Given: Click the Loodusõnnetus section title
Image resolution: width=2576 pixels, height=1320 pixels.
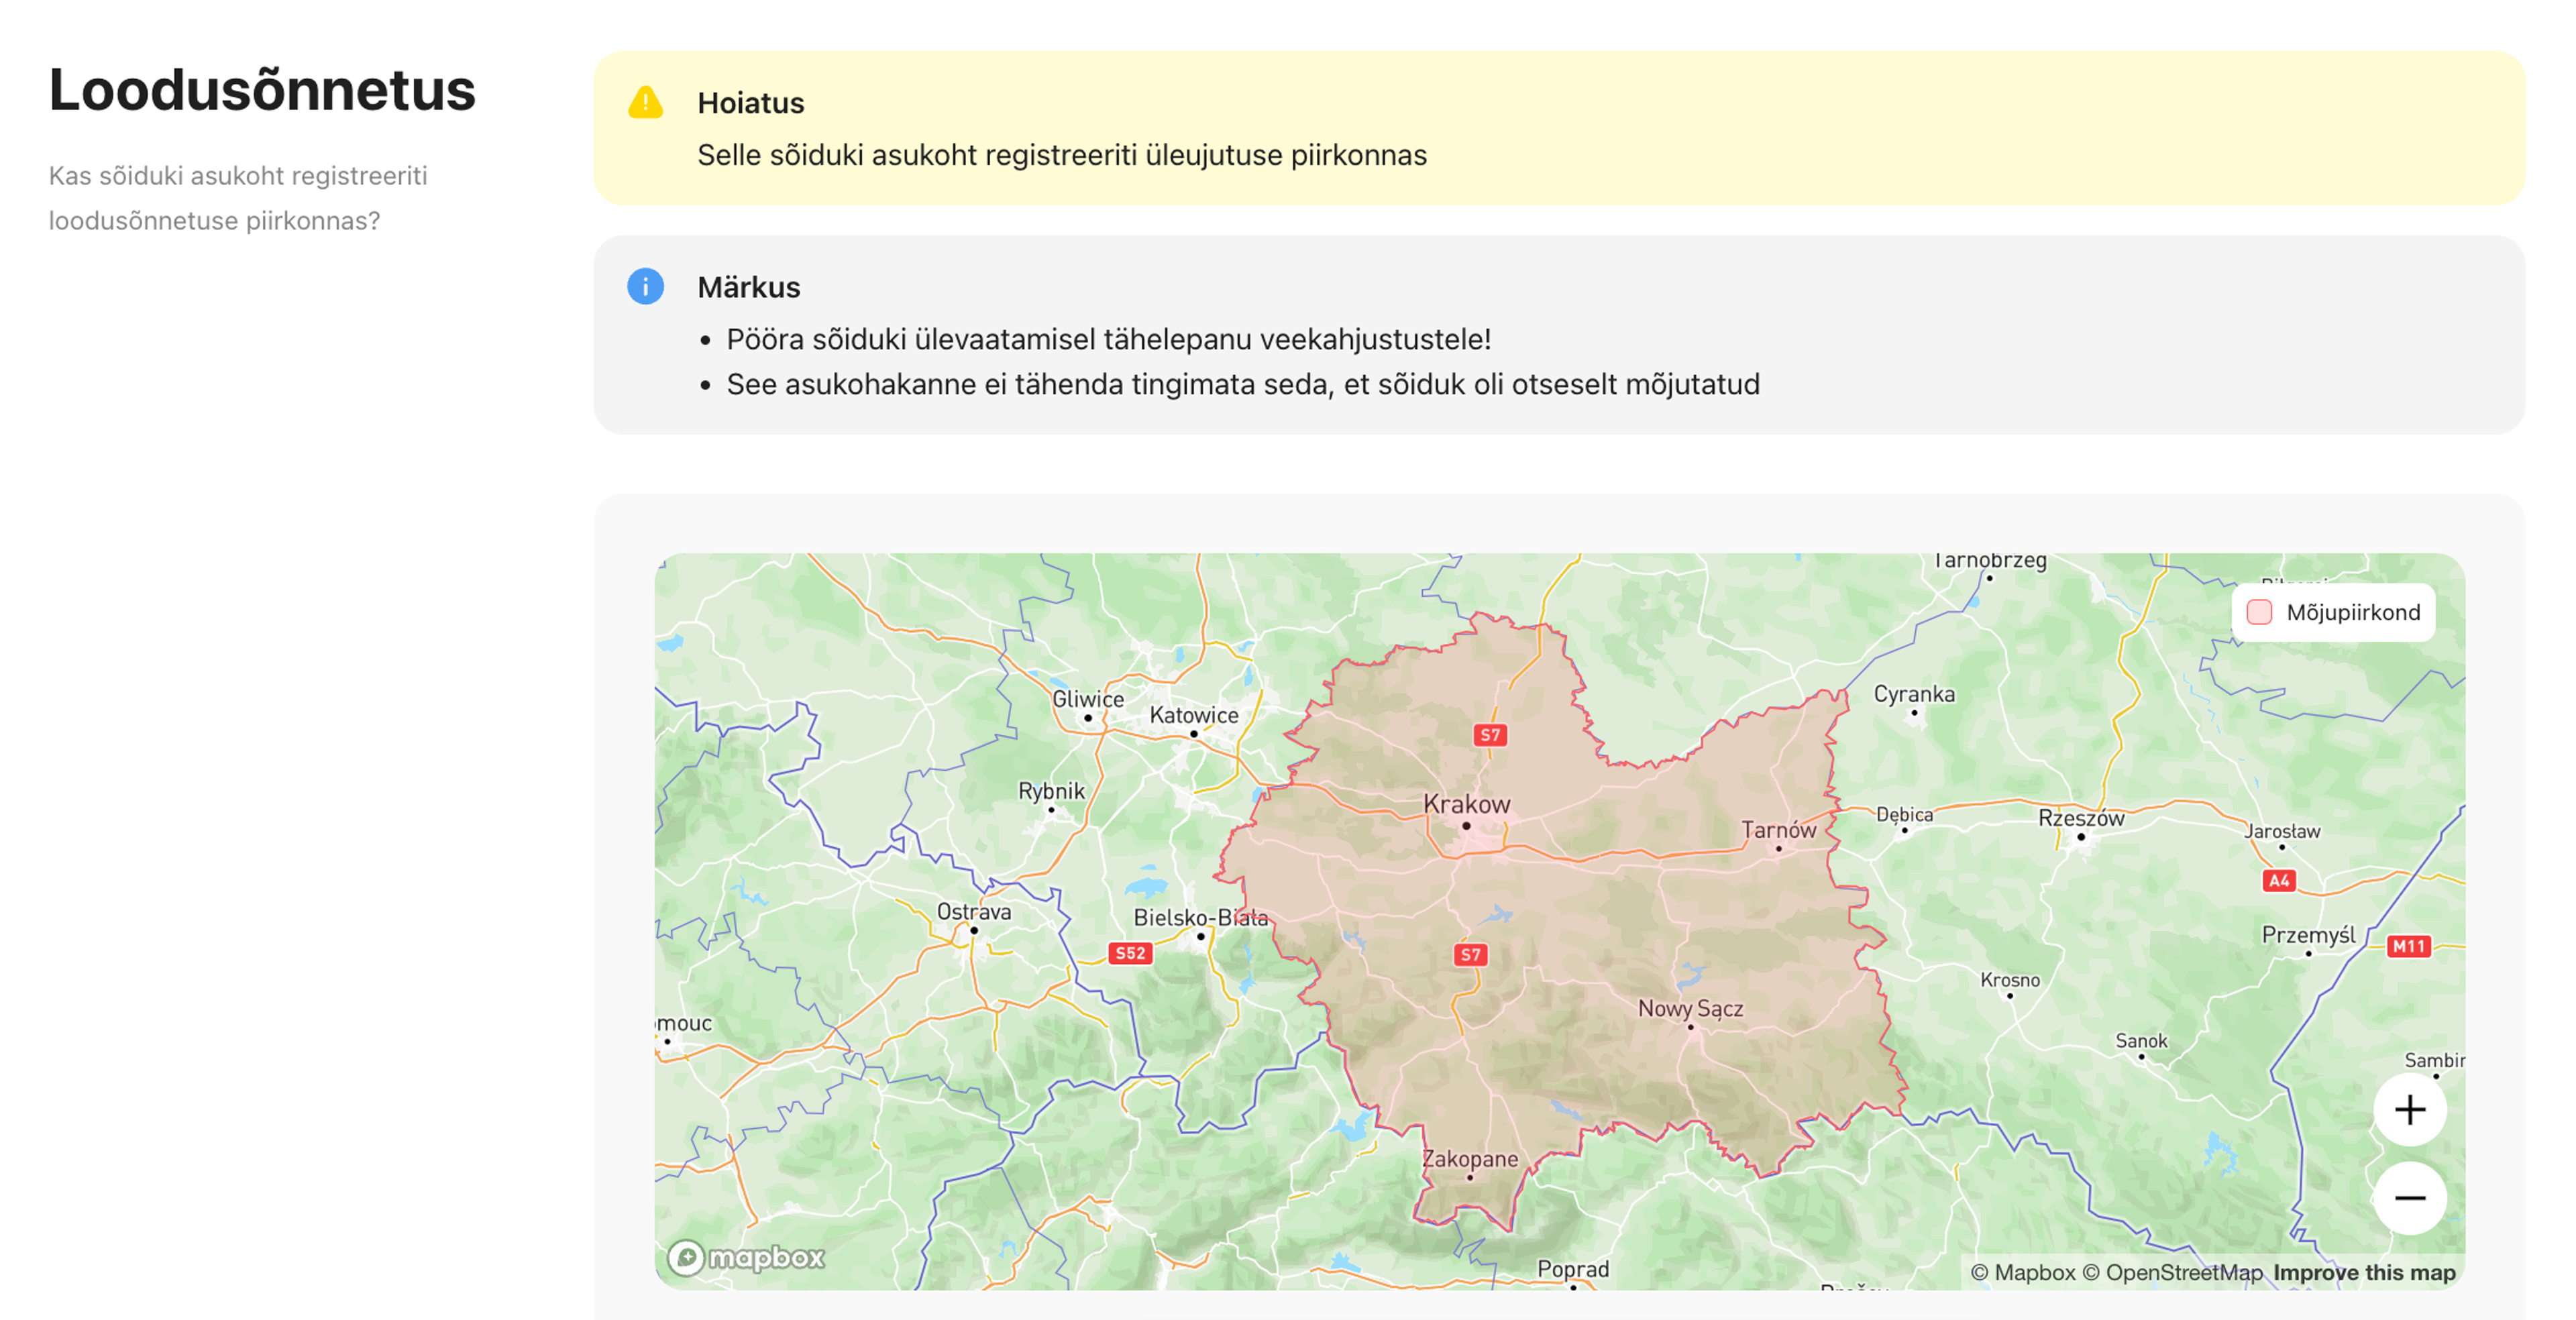Looking at the screenshot, I should [x=262, y=90].
